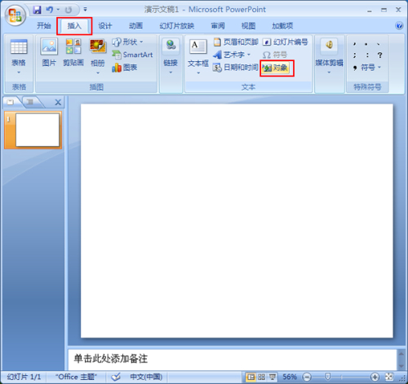Expand the 链接 dropdown arrow
The width and height of the screenshot is (408, 384).
[x=171, y=73]
